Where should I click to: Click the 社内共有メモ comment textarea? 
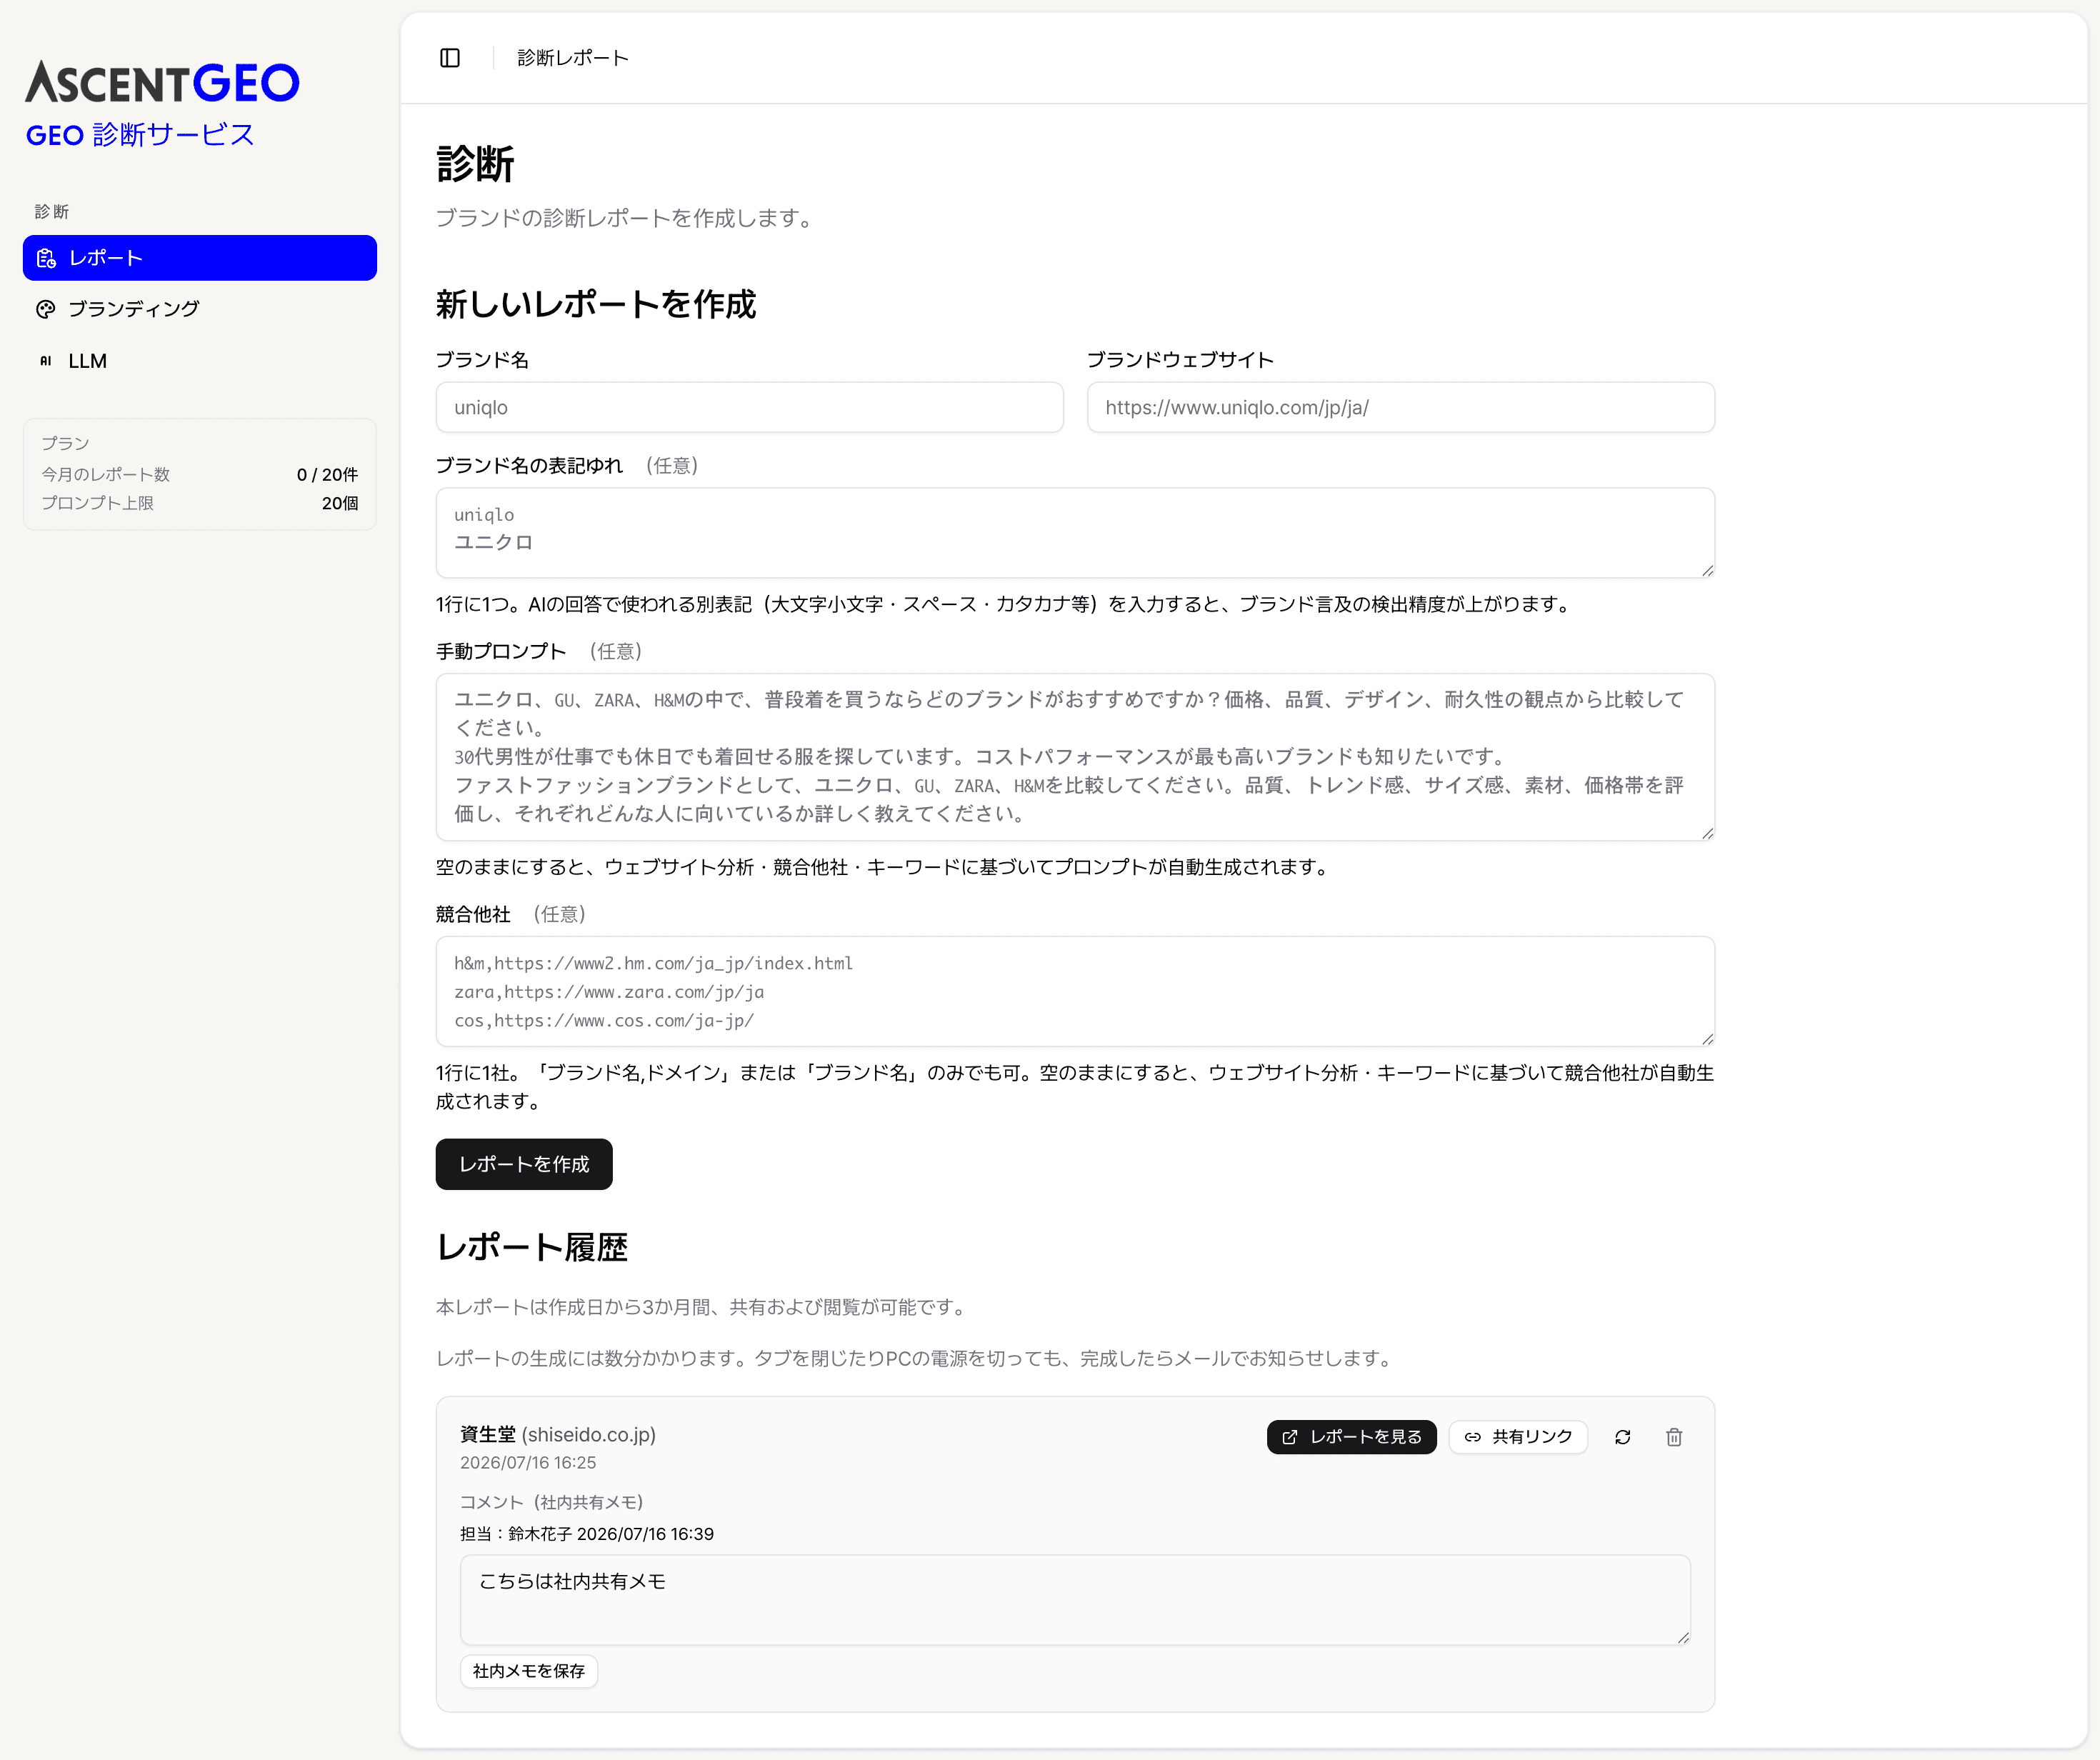[1075, 1600]
